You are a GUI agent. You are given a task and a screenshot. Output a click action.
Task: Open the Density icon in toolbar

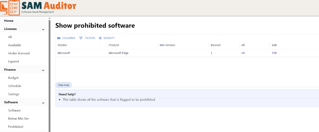[100, 38]
